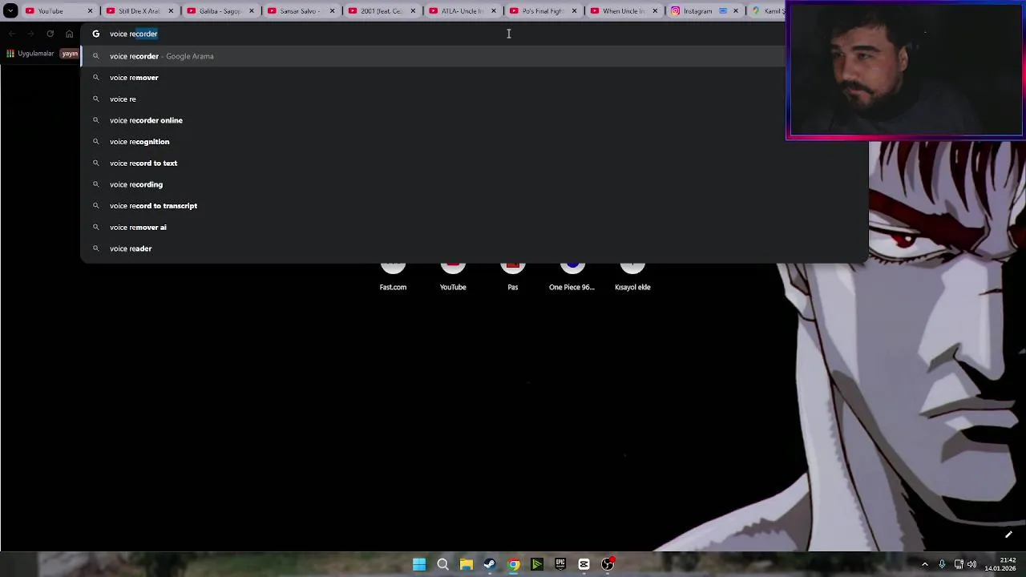This screenshot has width=1026, height=577.
Task: Select the voice recognition suggestion
Action: coord(475,142)
